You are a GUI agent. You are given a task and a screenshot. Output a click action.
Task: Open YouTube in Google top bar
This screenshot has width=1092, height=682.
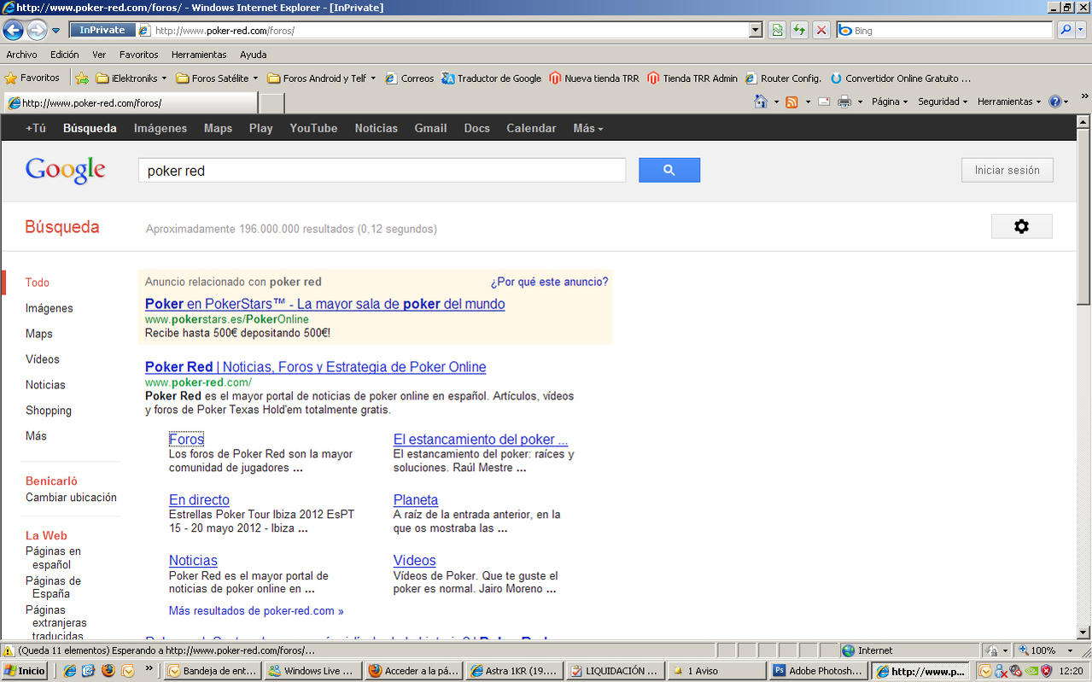click(x=313, y=128)
